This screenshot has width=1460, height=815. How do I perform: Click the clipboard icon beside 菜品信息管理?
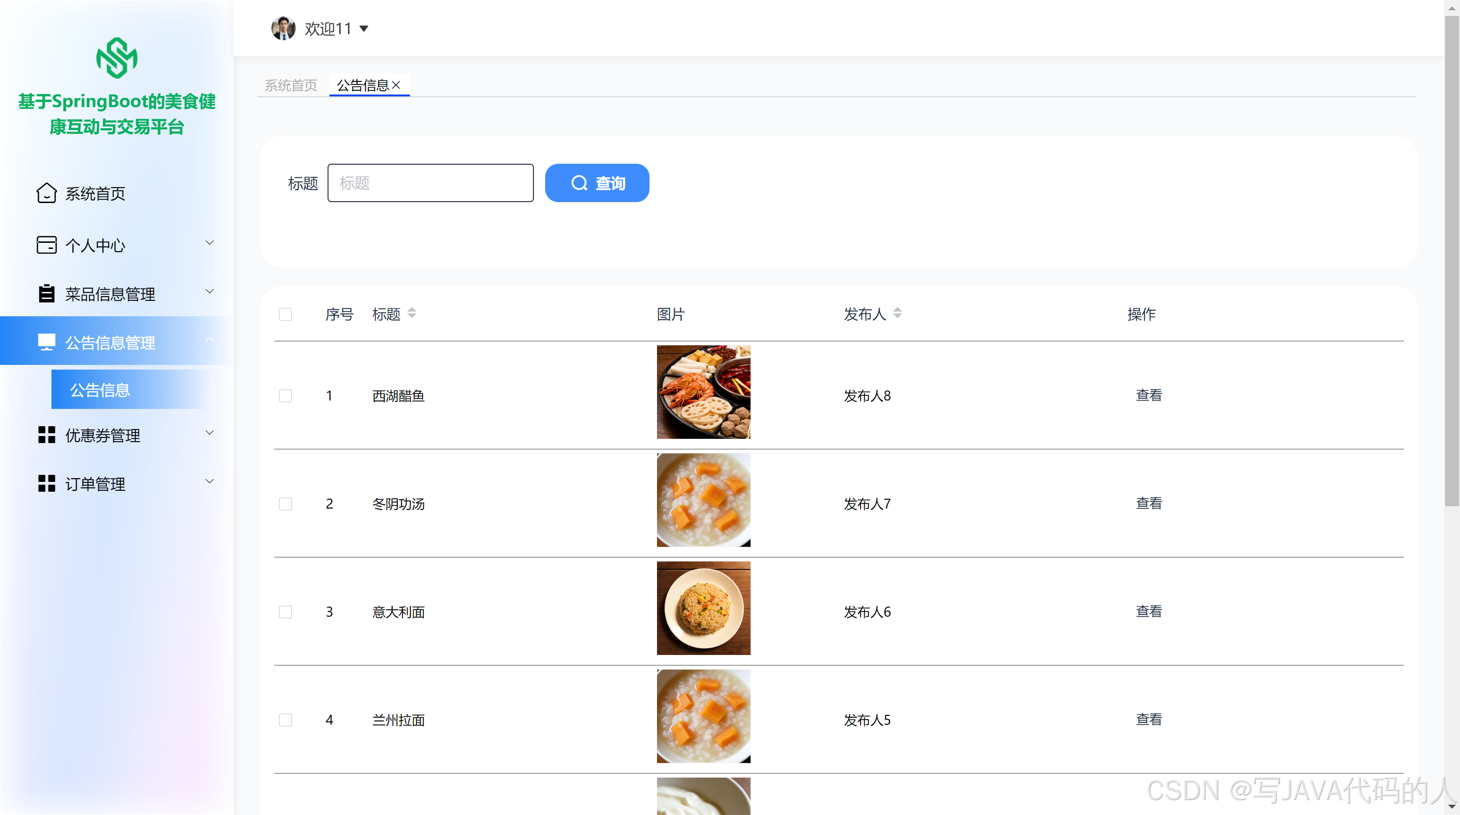tap(46, 294)
